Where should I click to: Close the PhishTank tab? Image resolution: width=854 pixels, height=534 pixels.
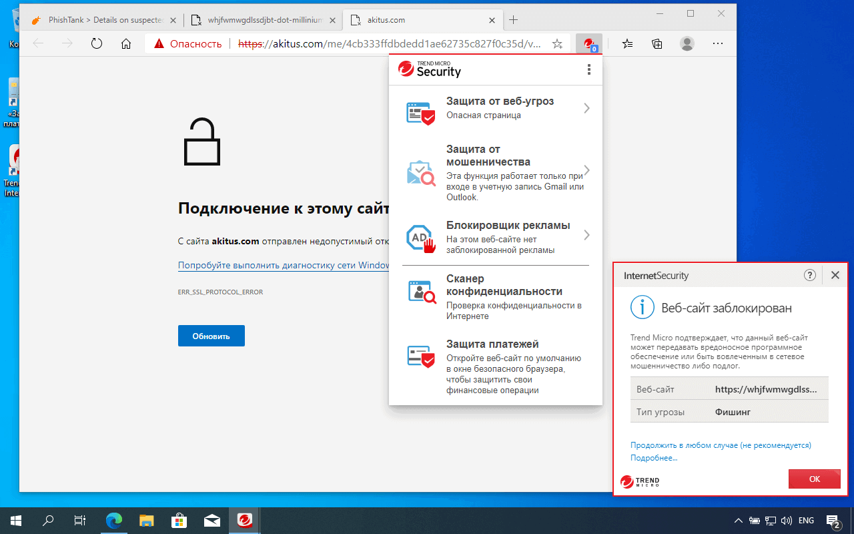coord(174,20)
